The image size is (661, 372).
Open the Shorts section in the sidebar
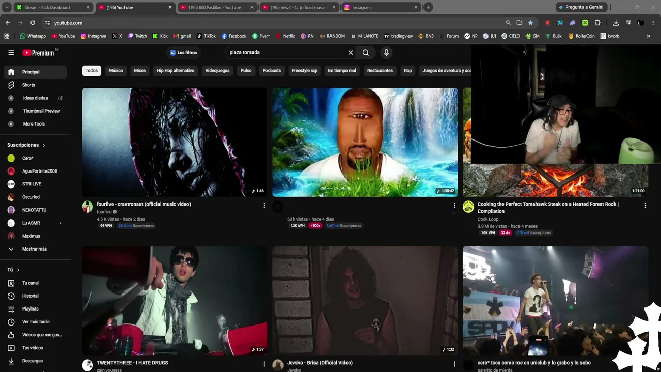coord(36,85)
